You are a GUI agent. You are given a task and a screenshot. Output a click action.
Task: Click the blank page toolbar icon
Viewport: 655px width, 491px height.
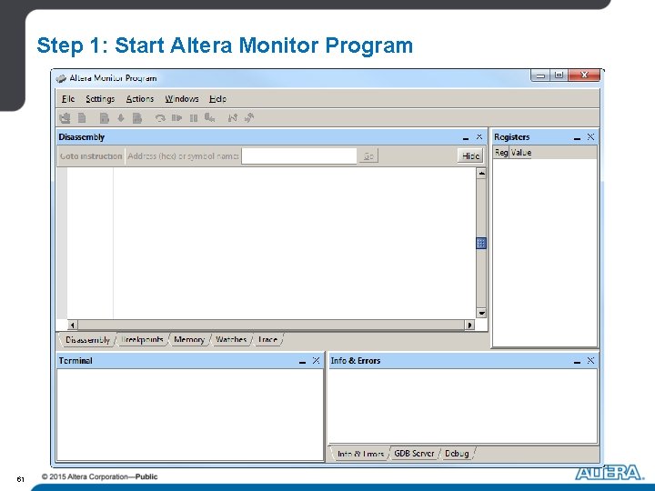pyautogui.click(x=82, y=118)
